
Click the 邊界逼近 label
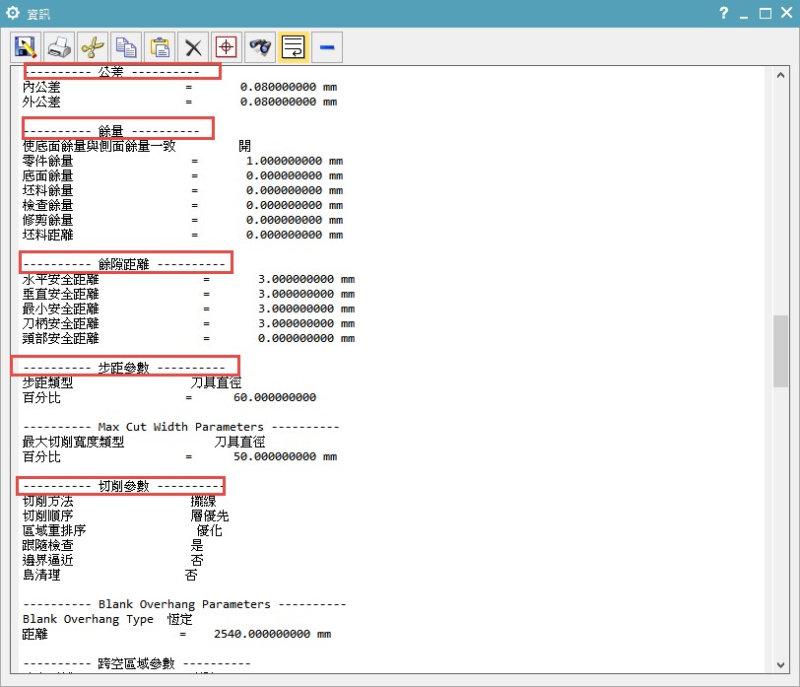point(48,560)
